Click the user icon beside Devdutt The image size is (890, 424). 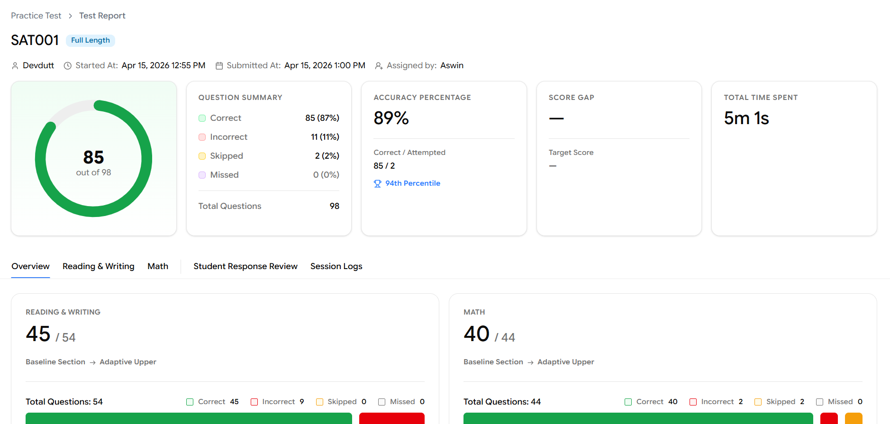tap(15, 66)
